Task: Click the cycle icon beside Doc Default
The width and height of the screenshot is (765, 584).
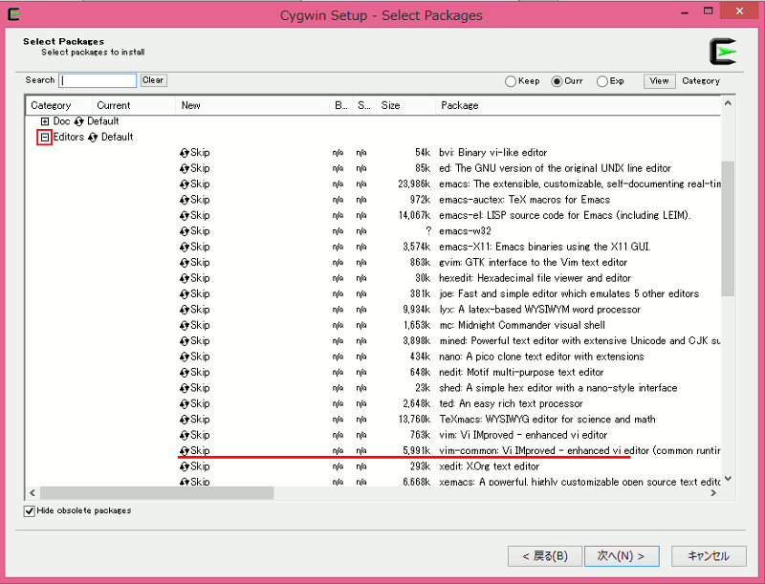Action: click(79, 121)
